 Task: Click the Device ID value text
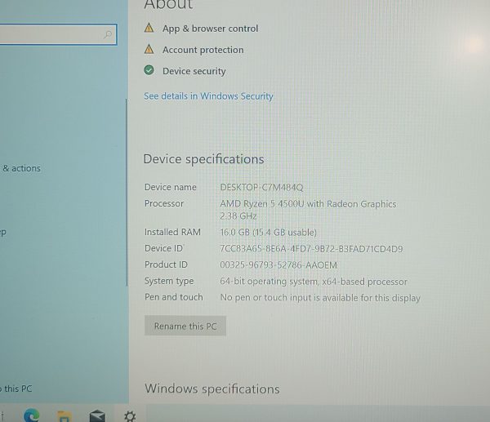(311, 249)
